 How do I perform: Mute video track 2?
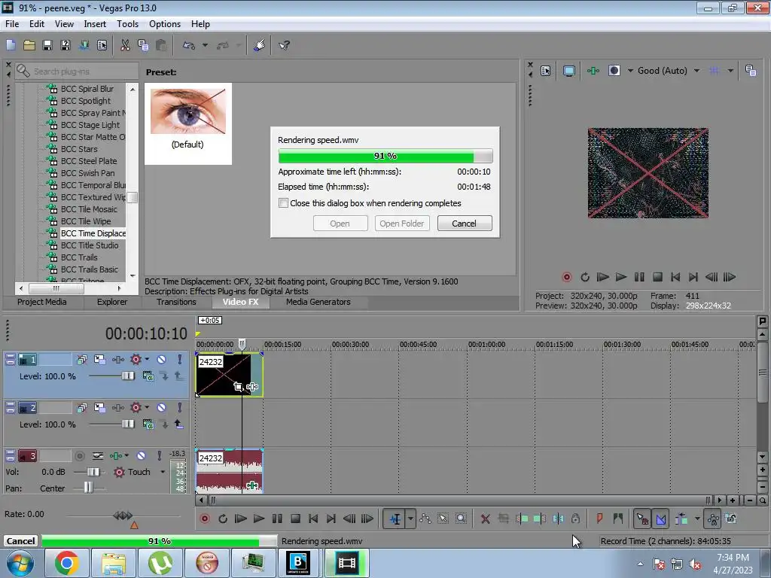(161, 407)
